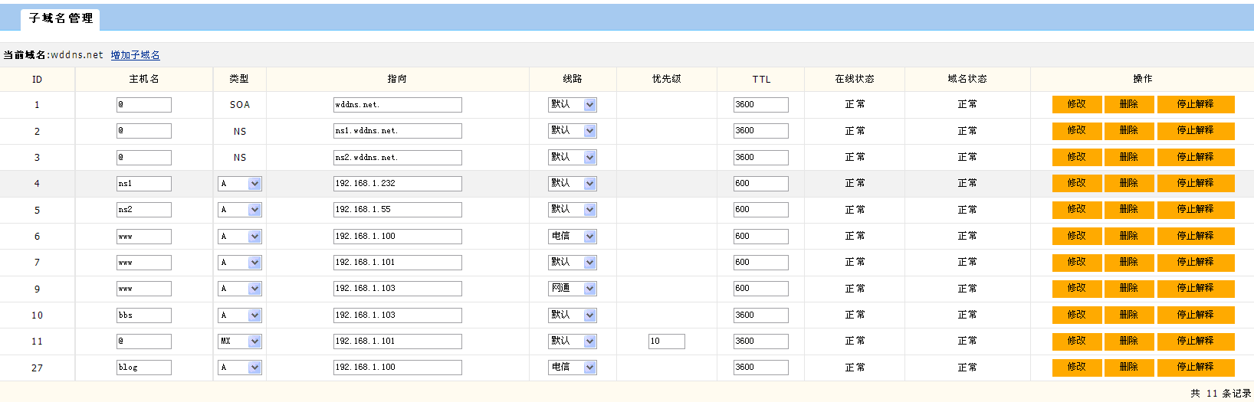Open 线路 dropdown for the blog record
Viewport: 1254px width, 402px height.
(x=573, y=368)
